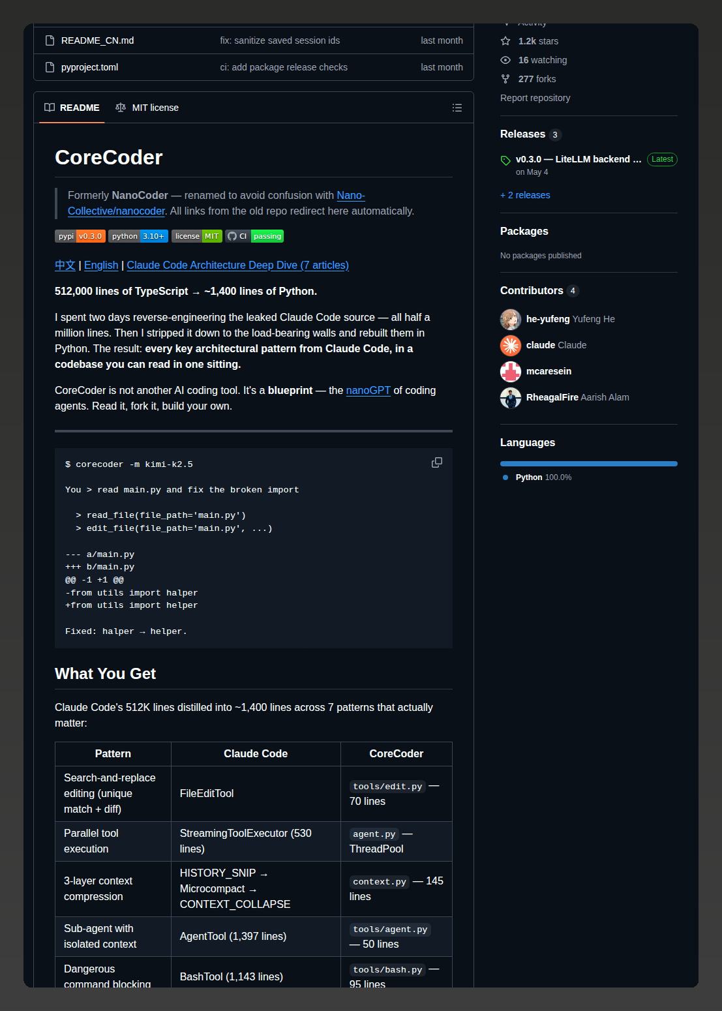Show the + 2 releases link
This screenshot has height=1011, width=722.
click(525, 195)
